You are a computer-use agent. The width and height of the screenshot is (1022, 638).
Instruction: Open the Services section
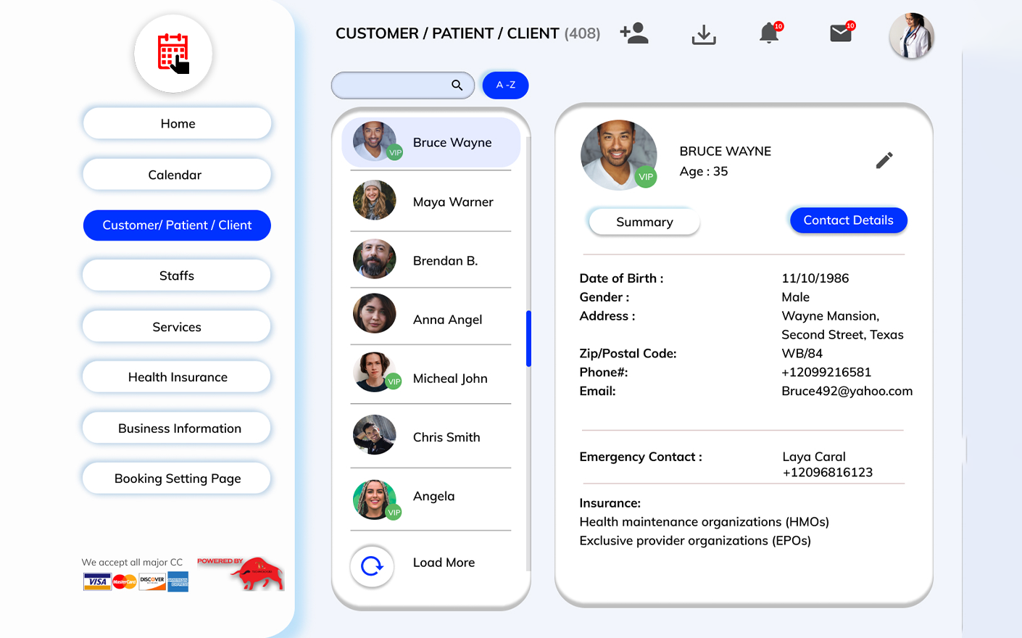pyautogui.click(x=177, y=327)
